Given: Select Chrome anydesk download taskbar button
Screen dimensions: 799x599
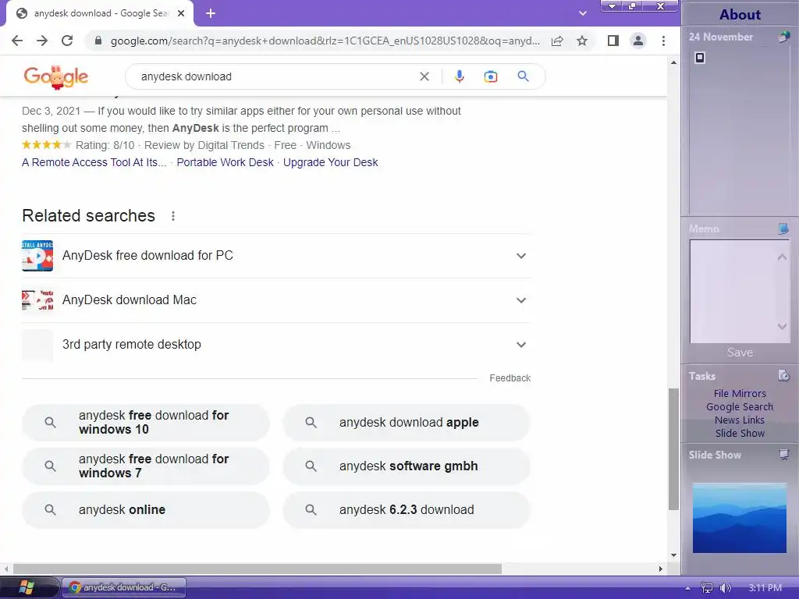Looking at the screenshot, I should [124, 587].
